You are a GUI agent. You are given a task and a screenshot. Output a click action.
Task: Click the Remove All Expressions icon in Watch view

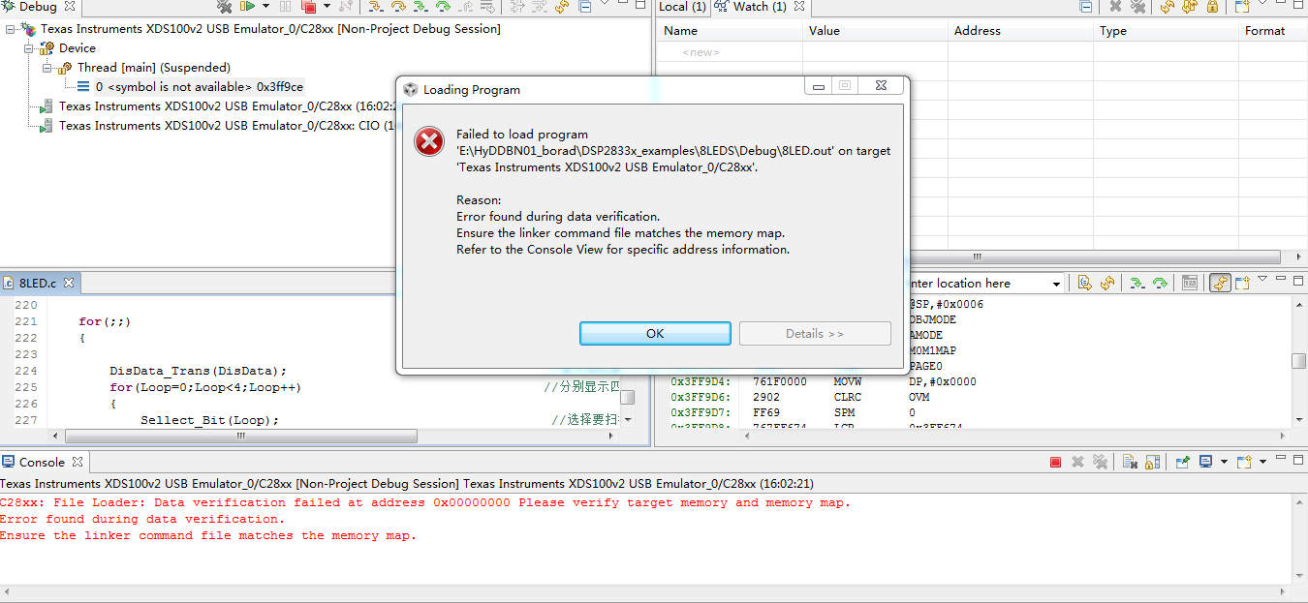coord(1138,7)
